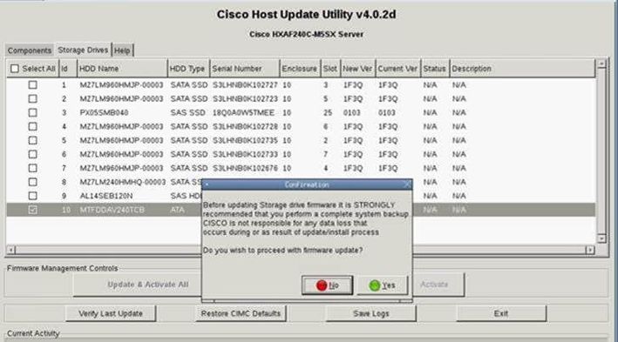Check the box for drive Id 4
The height and width of the screenshot is (342, 618).
coord(33,126)
